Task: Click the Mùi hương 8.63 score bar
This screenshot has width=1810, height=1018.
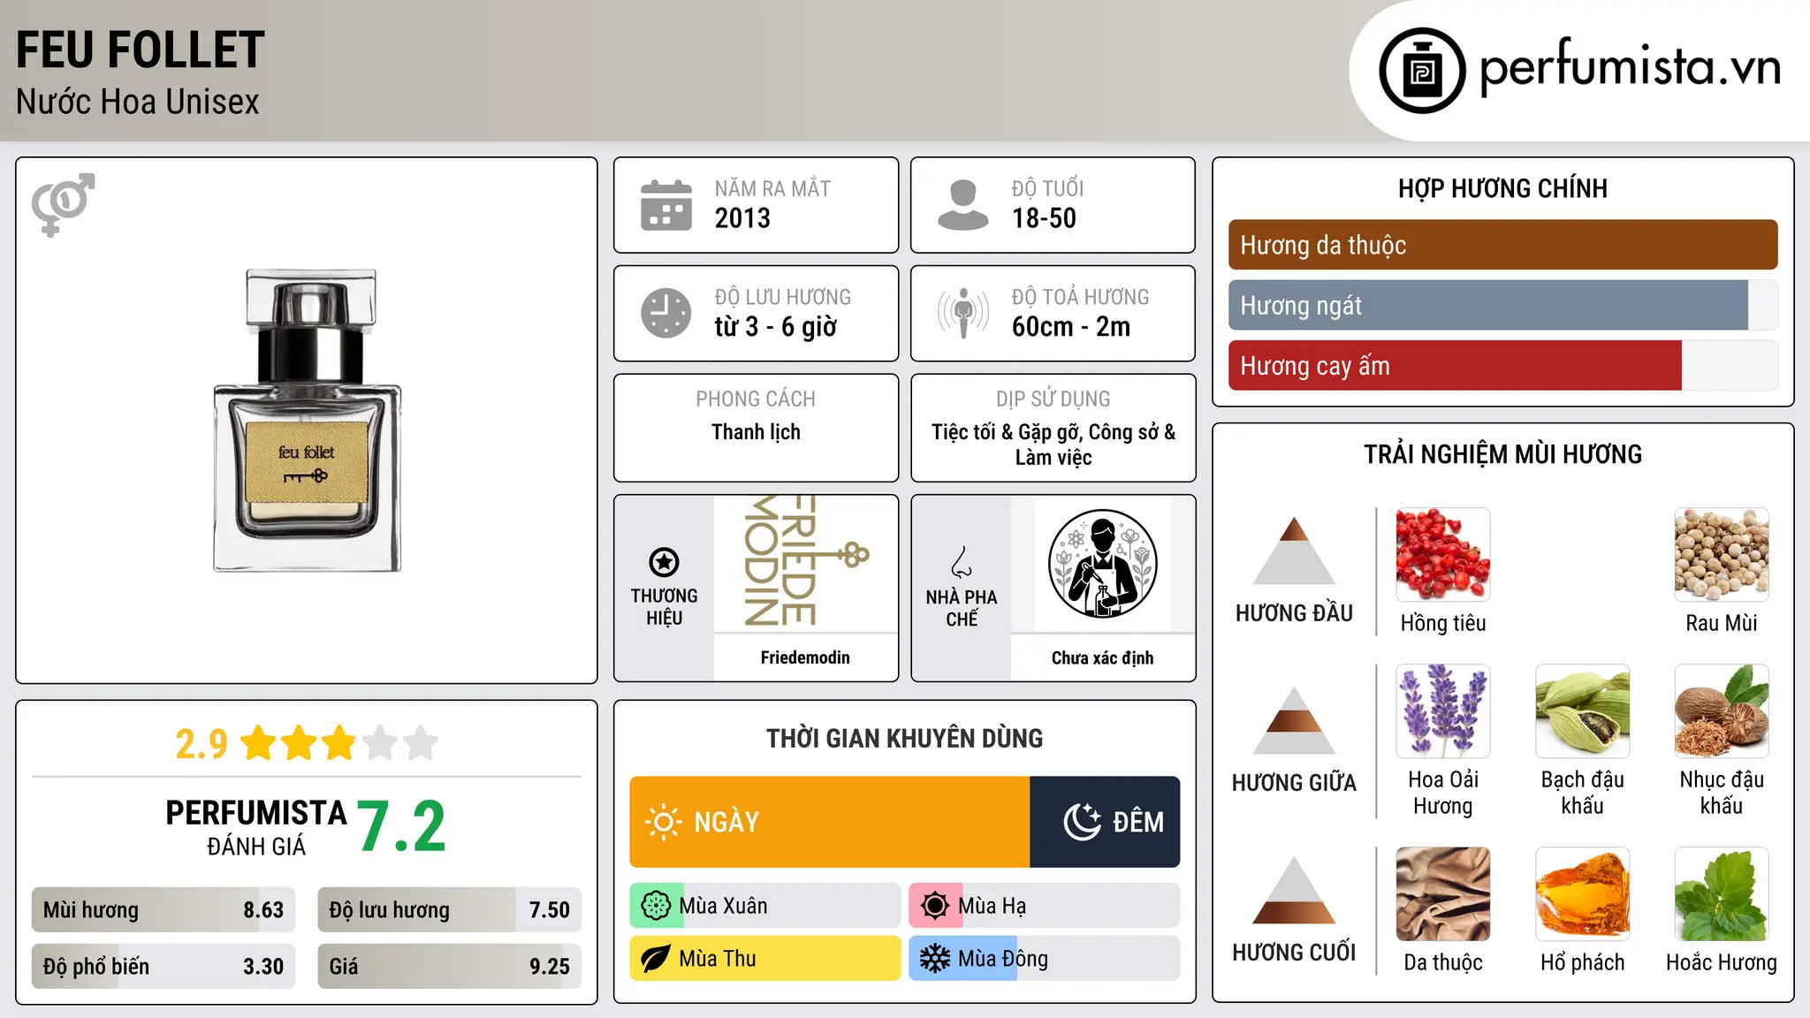Action: 164,909
